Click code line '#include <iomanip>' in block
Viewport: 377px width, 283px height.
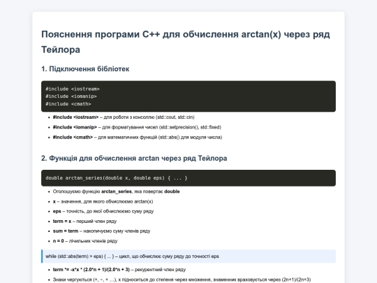pos(71,96)
